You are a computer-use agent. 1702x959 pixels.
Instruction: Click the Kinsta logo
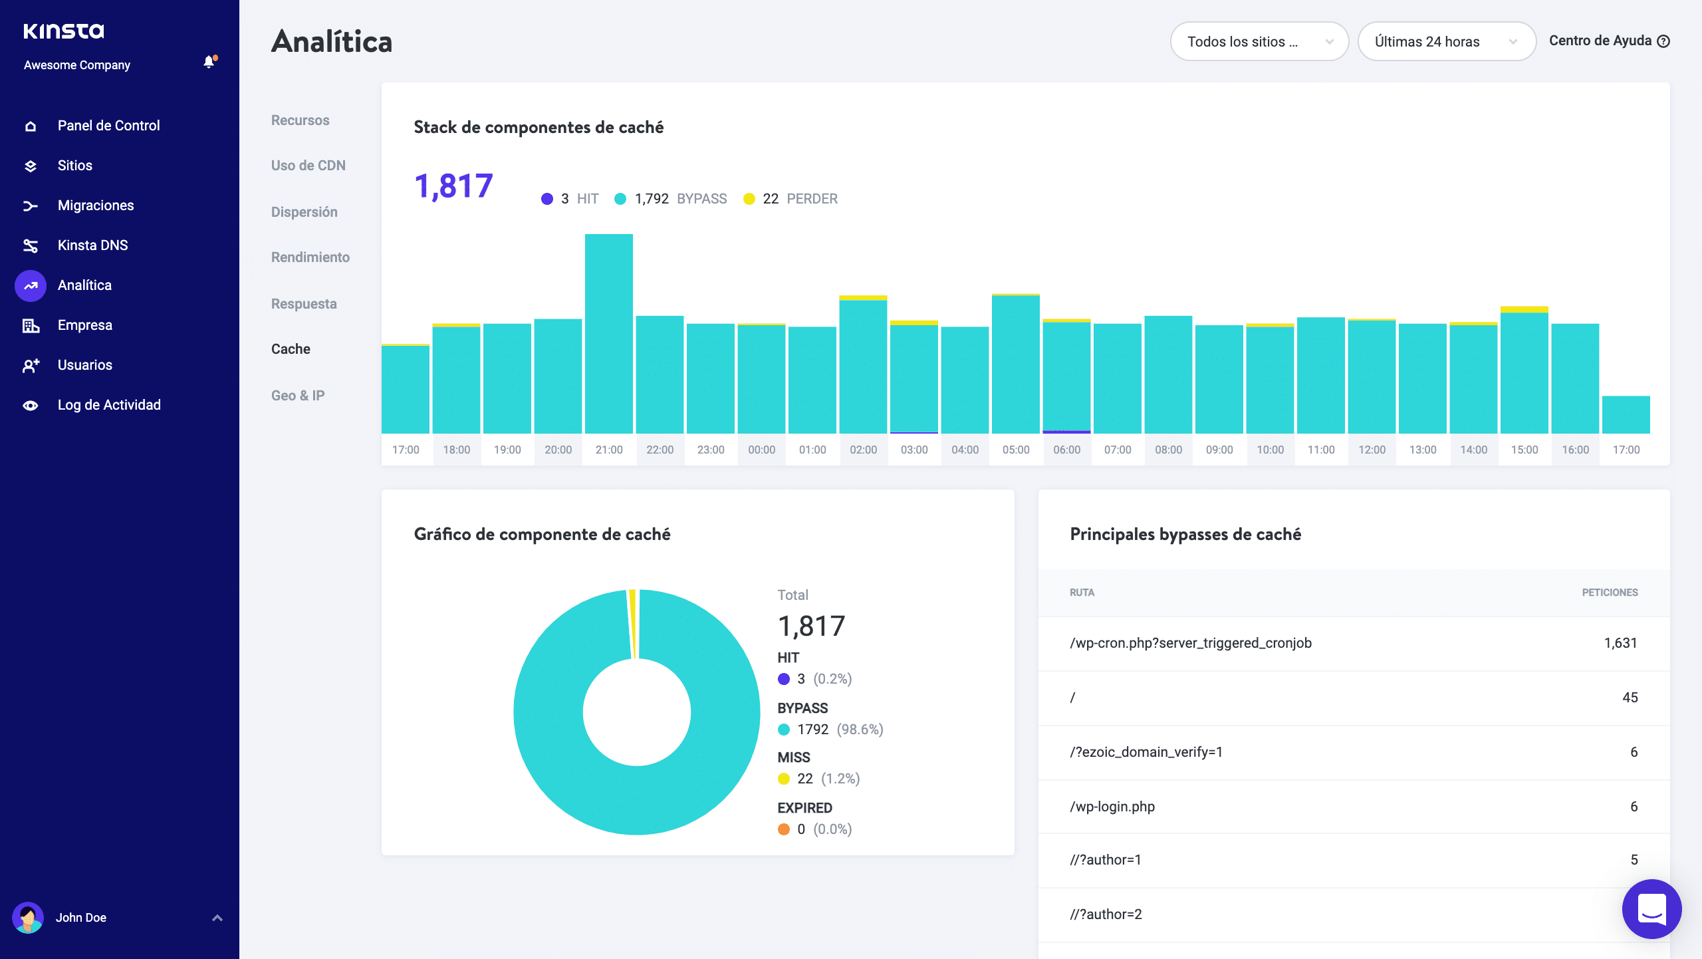(x=64, y=31)
